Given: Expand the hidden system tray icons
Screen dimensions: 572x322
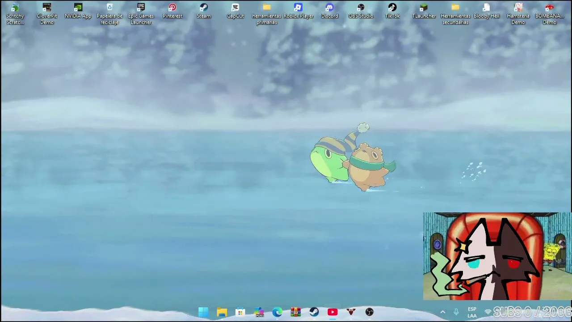Looking at the screenshot, I should 442,312.
